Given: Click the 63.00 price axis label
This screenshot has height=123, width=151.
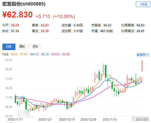Looking at the screenshot, I should tap(9, 60).
